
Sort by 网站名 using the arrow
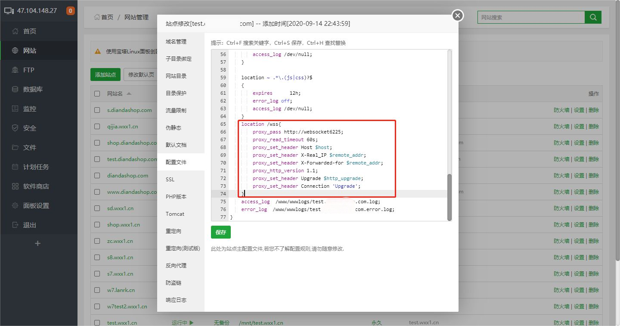(x=129, y=94)
